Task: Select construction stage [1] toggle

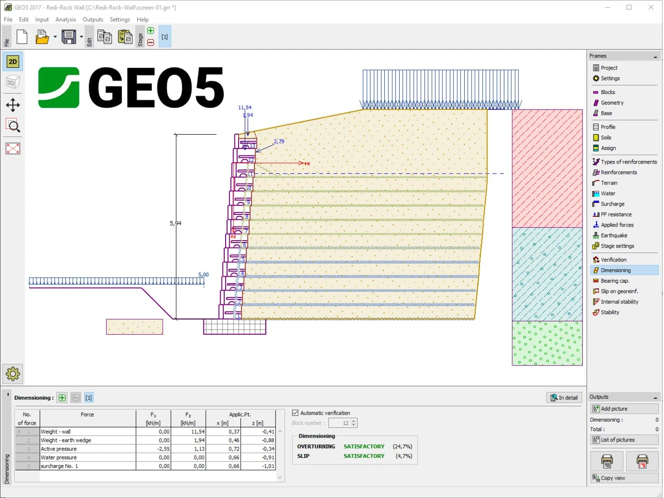Action: (165, 37)
